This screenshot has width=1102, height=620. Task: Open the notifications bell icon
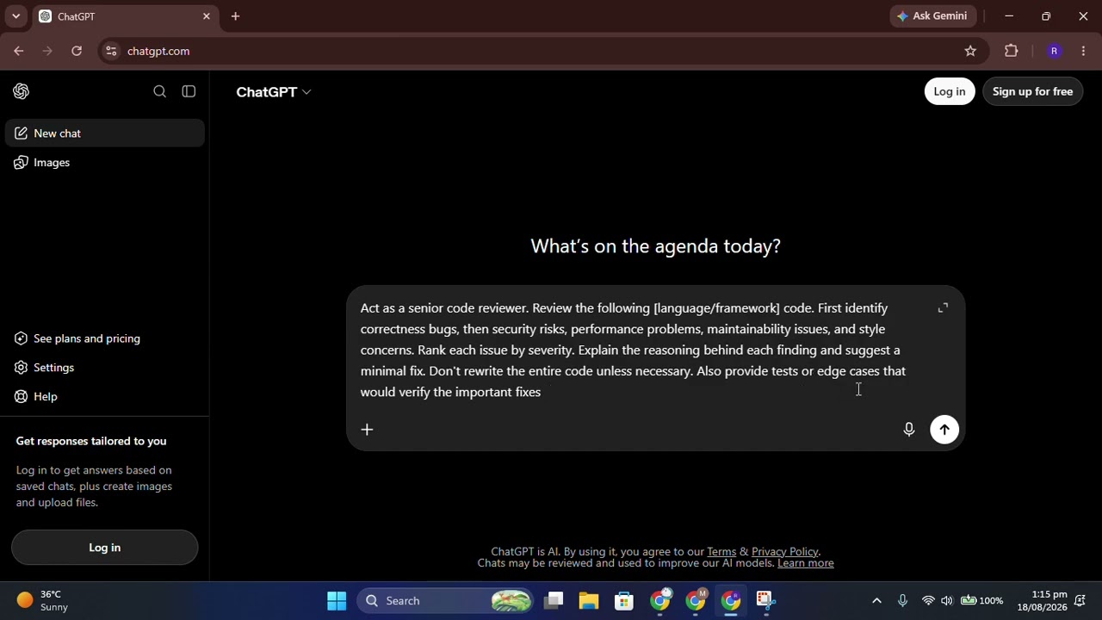[x=1080, y=601]
